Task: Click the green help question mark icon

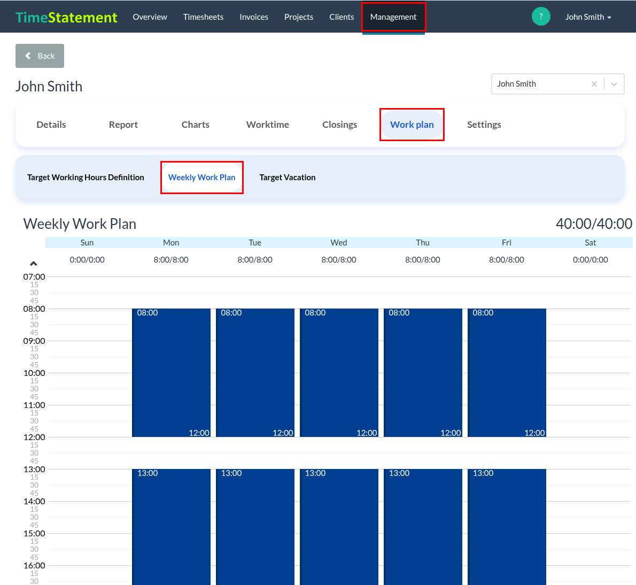Action: (x=541, y=17)
